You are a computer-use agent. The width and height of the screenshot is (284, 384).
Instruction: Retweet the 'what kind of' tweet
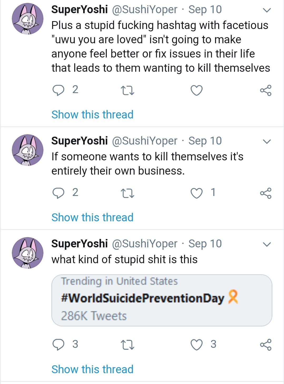click(x=127, y=345)
